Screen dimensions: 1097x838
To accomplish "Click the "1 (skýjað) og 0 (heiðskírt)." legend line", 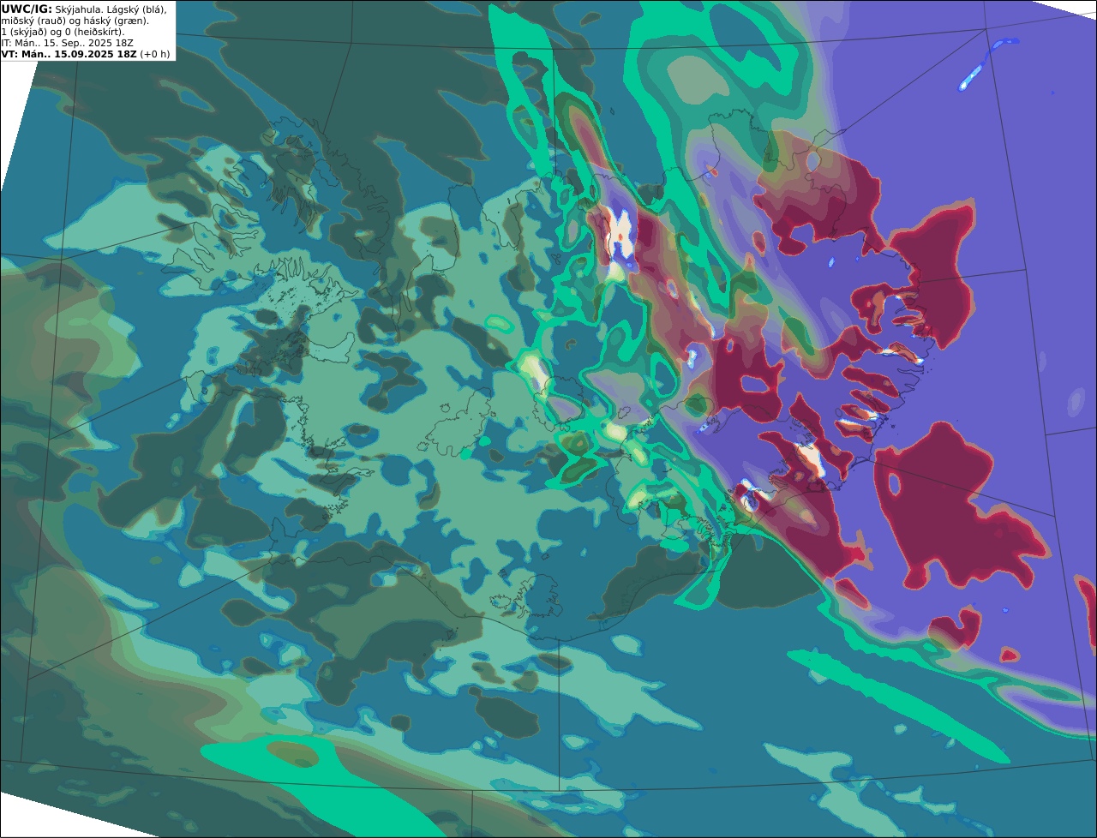I will coord(63,32).
